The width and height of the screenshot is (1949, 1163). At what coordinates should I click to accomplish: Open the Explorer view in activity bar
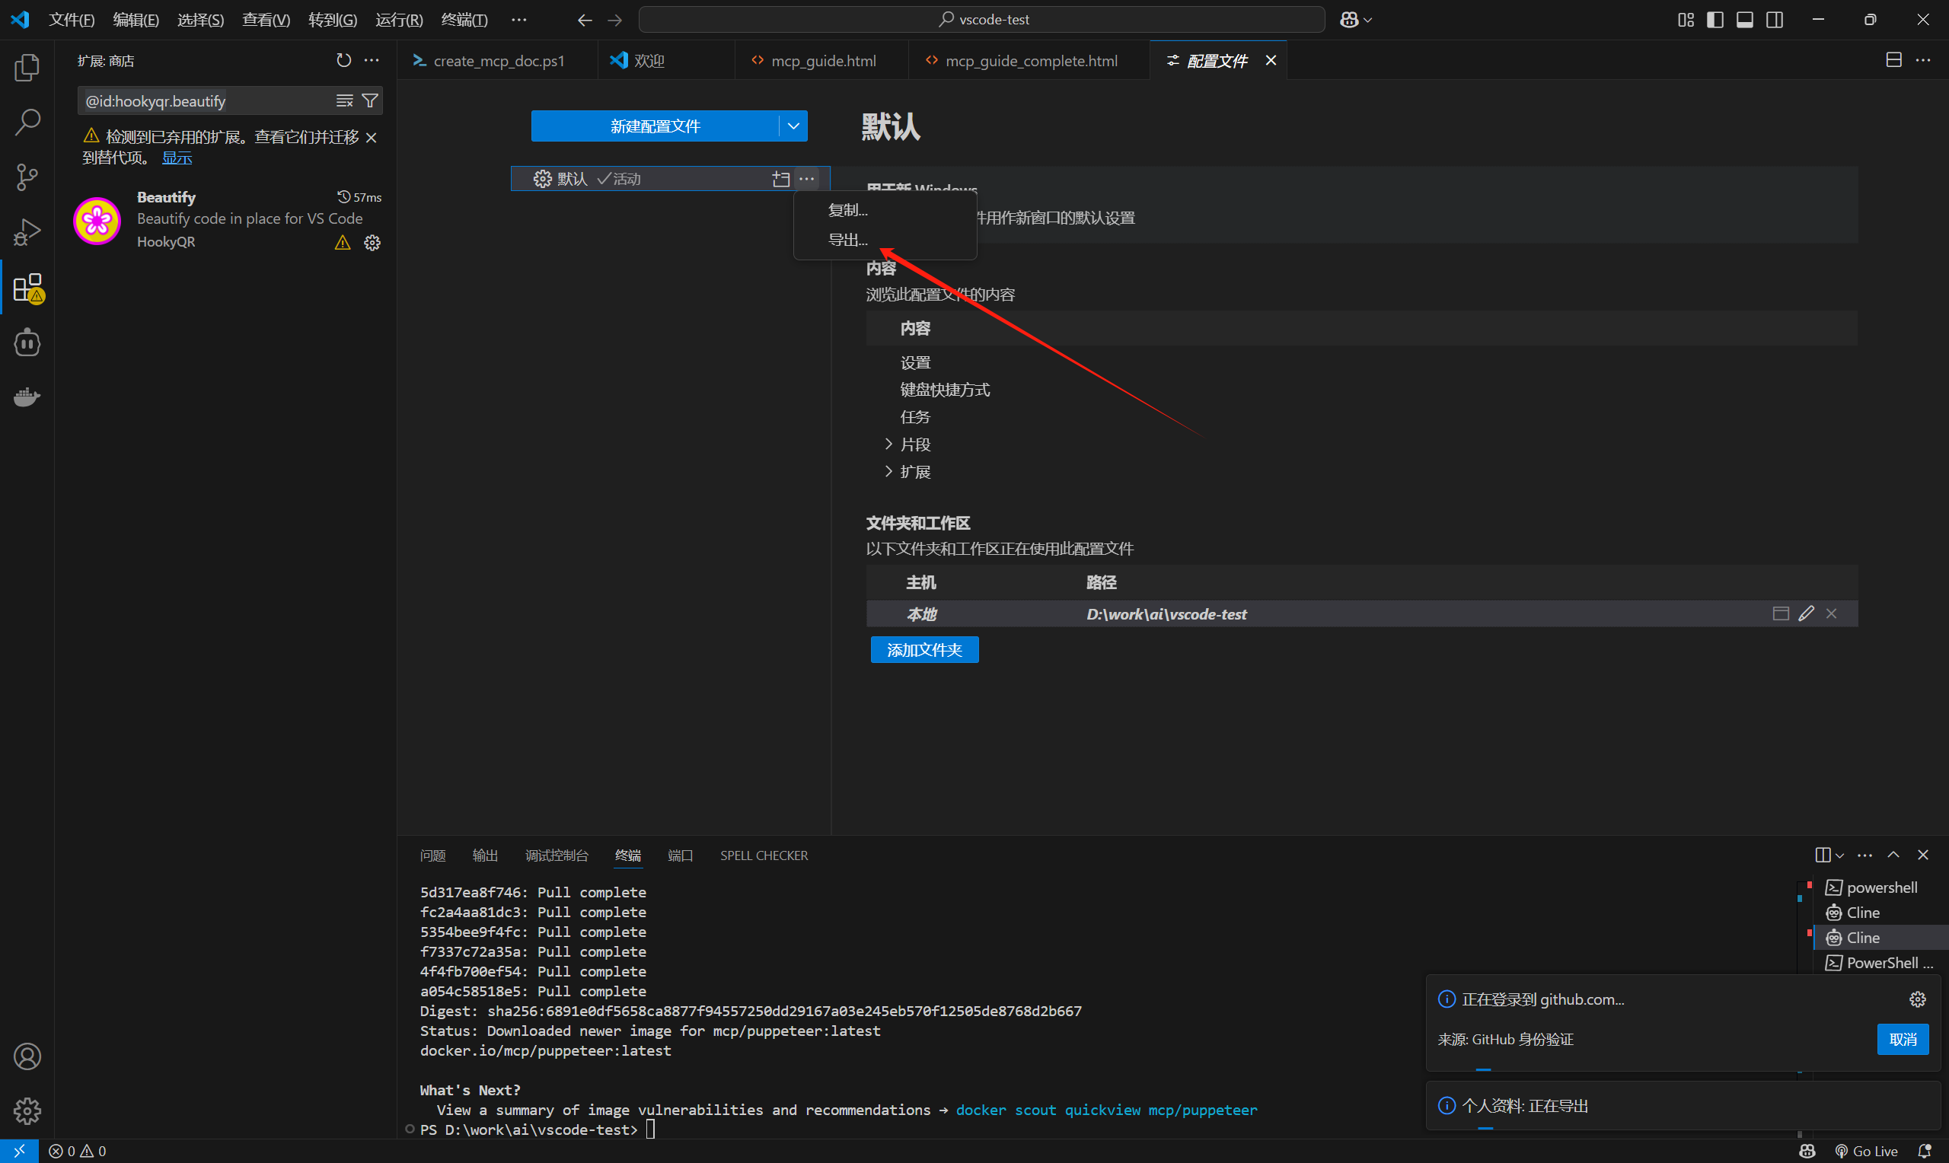pyautogui.click(x=27, y=69)
